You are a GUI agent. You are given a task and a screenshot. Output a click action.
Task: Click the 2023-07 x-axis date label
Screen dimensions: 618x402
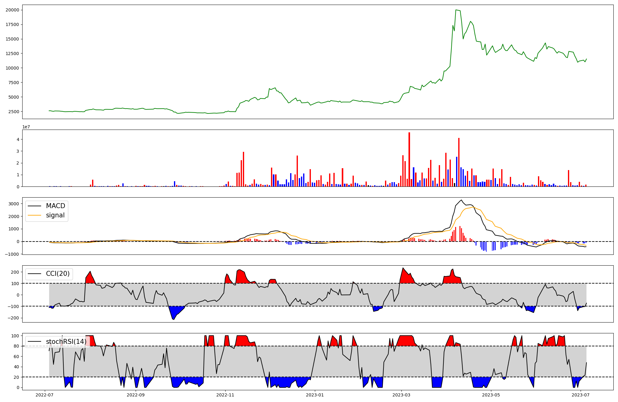(x=581, y=395)
